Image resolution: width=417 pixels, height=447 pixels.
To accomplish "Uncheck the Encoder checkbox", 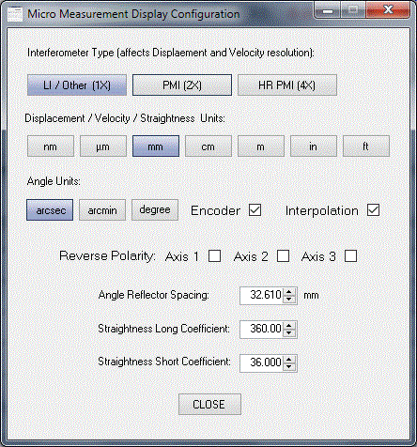I will point(255,210).
